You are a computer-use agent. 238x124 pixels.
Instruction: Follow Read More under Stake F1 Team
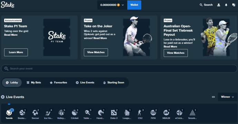click(11, 35)
